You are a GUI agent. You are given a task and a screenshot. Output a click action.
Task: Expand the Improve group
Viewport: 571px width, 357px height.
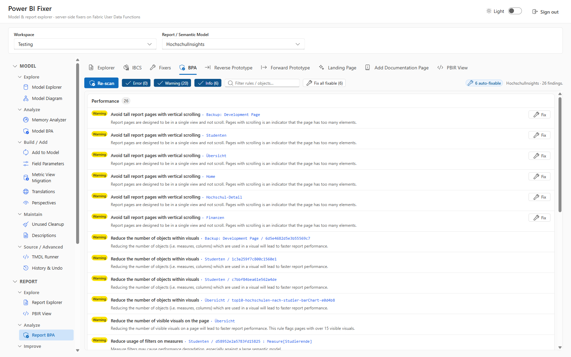pos(20,346)
